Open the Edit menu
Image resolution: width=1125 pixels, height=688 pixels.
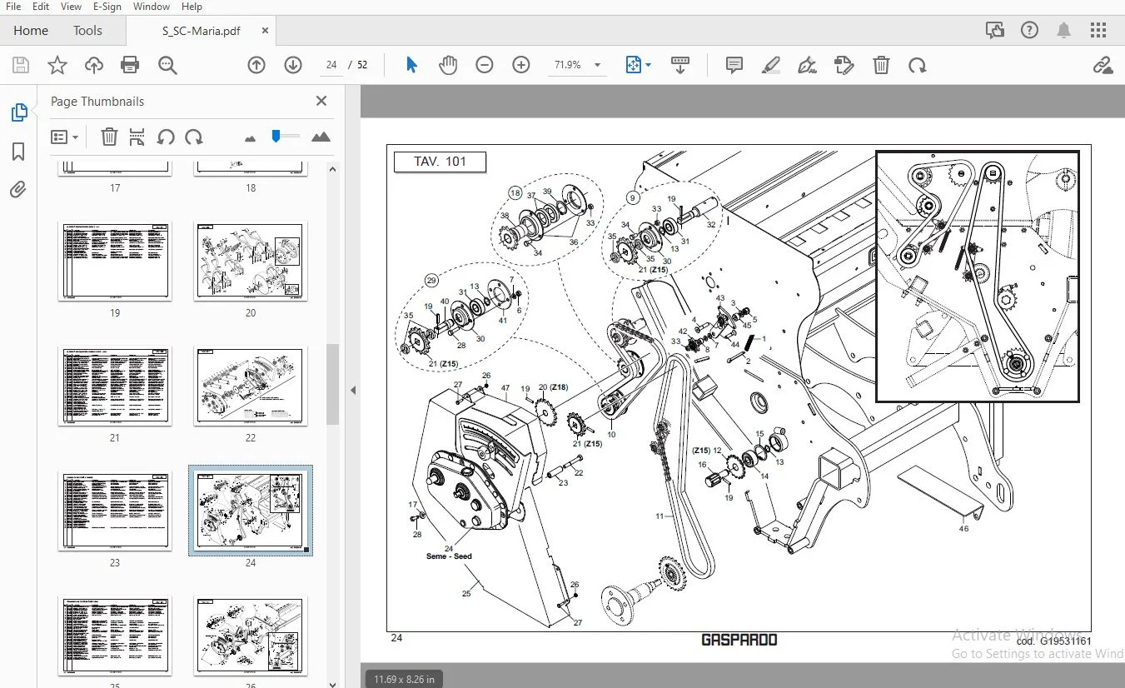tap(40, 7)
